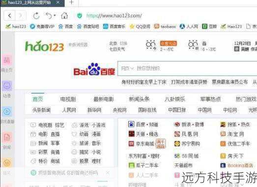Open the 百度音乐 bookmark
Image resolution: width=257 pixels, height=187 pixels.
point(114,26)
